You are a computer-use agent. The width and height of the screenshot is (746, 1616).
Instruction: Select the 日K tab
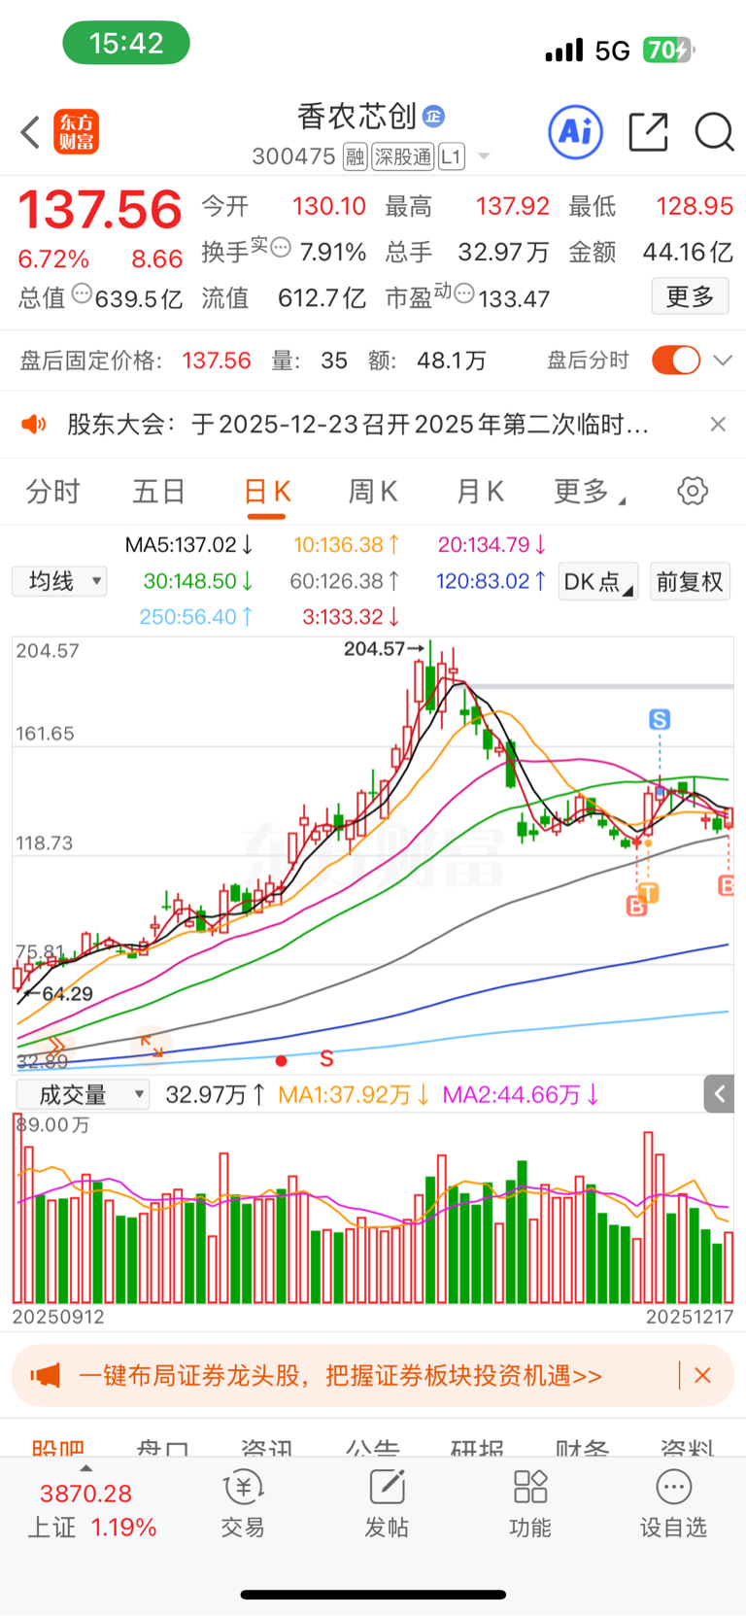[266, 492]
